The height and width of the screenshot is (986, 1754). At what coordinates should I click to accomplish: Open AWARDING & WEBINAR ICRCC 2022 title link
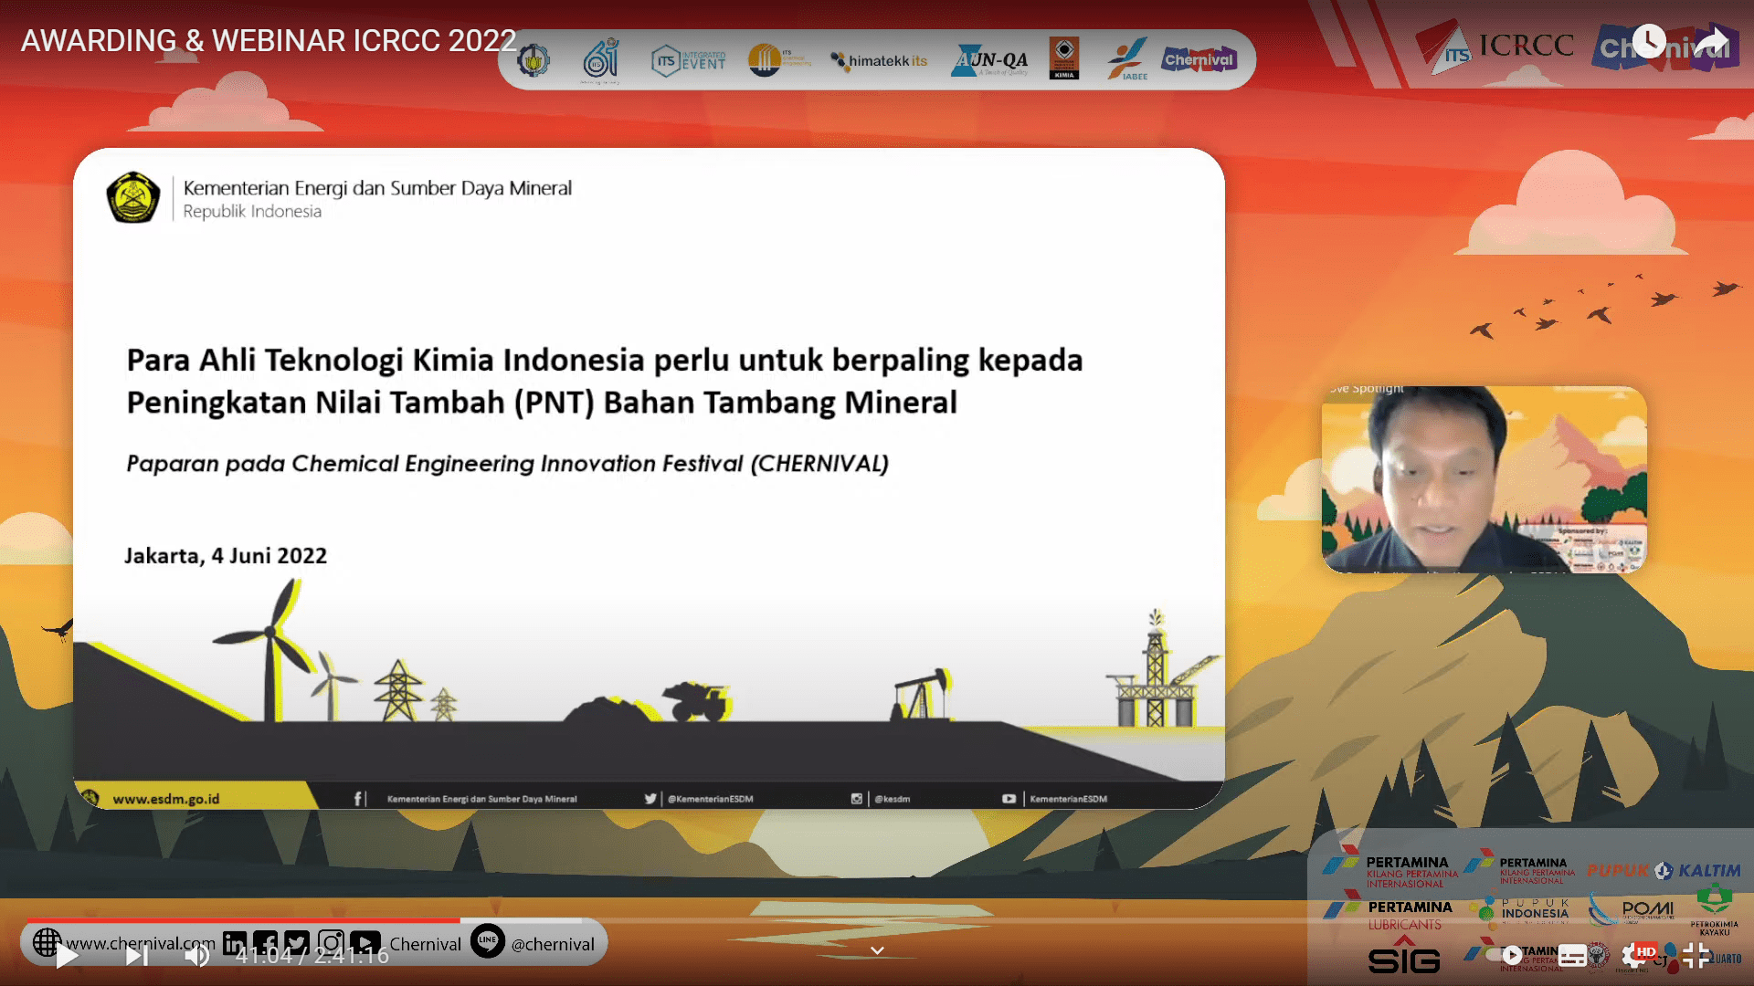coord(269,41)
